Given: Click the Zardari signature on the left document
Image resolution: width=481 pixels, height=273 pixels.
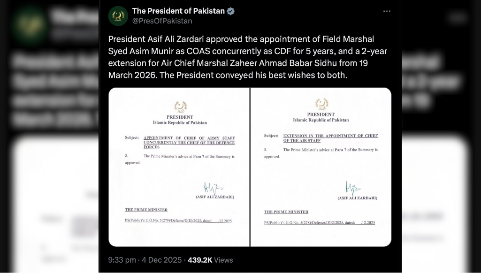Looking at the screenshot, I should tap(213, 188).
